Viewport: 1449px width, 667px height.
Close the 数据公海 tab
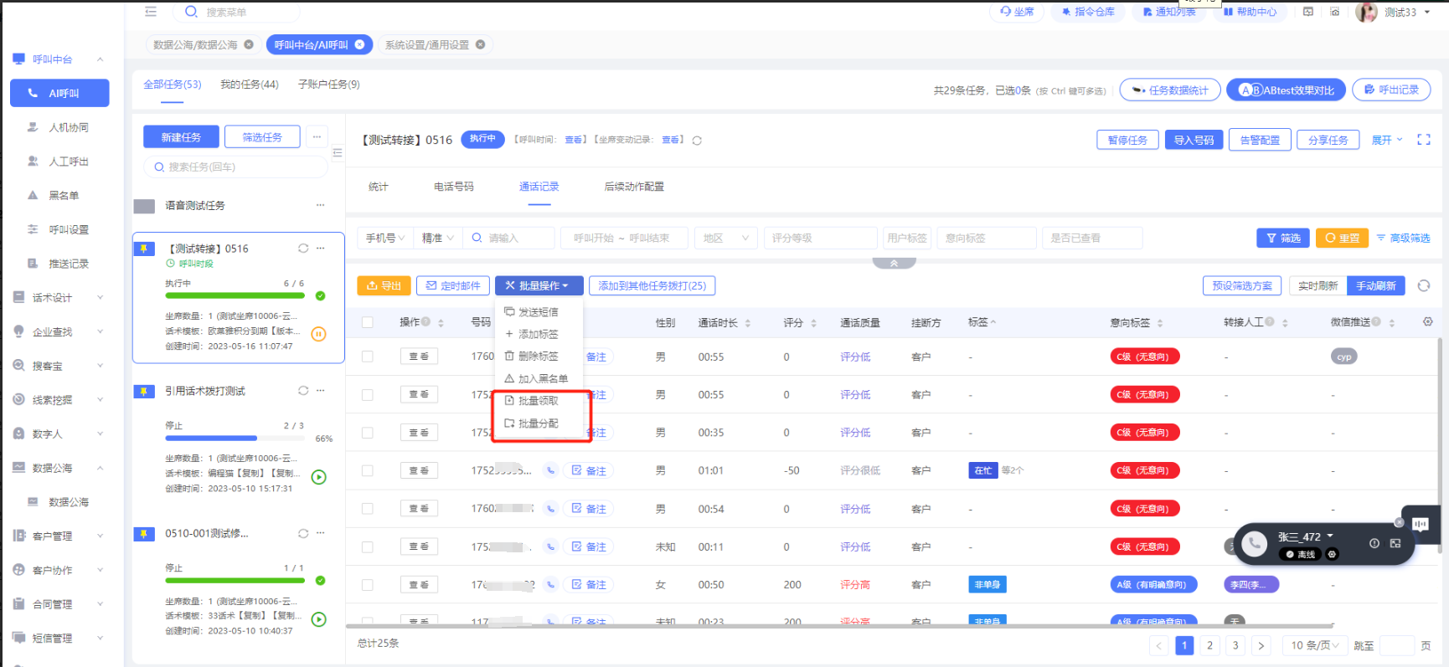249,45
